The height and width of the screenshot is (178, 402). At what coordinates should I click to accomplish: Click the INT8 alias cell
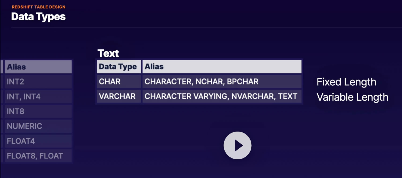pyautogui.click(x=38, y=111)
